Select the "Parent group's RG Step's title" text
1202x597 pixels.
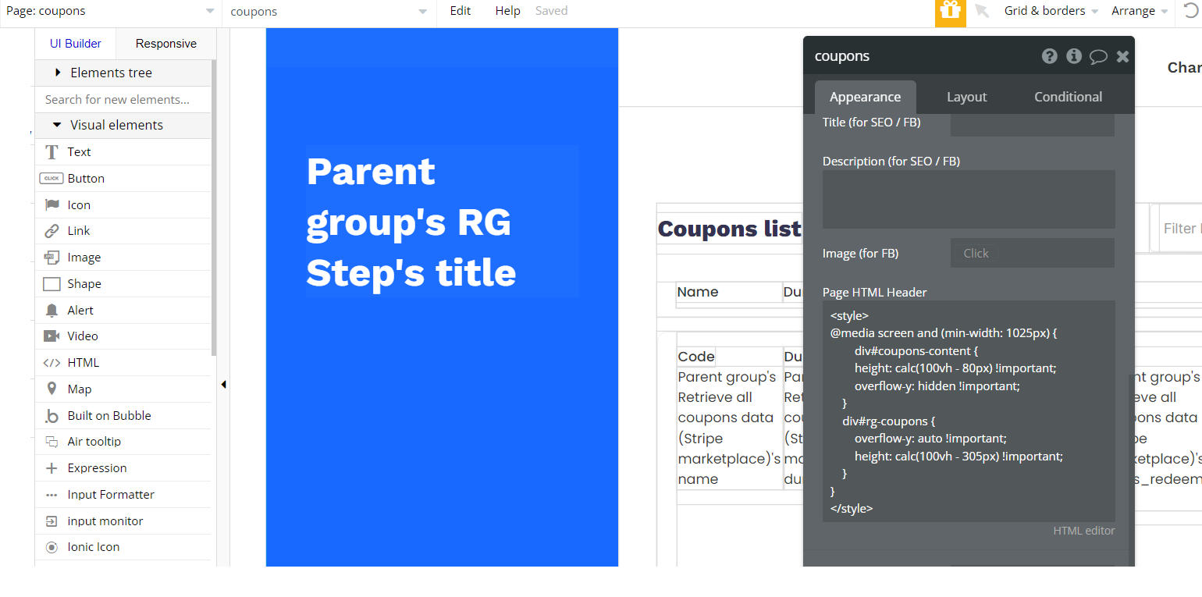tap(442, 222)
